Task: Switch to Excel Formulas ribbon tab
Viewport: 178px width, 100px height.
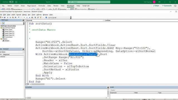Action: point(42,6)
